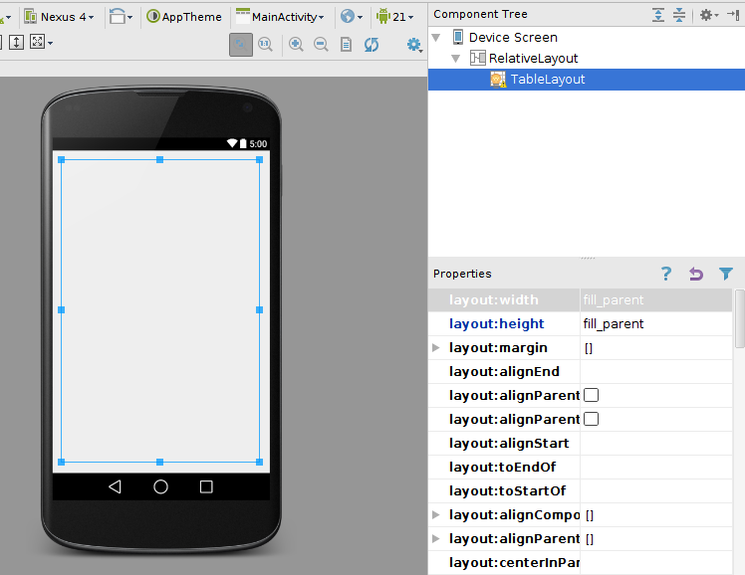745x575 pixels.
Task: Hide the Component Tree panel
Action: pyautogui.click(x=733, y=15)
